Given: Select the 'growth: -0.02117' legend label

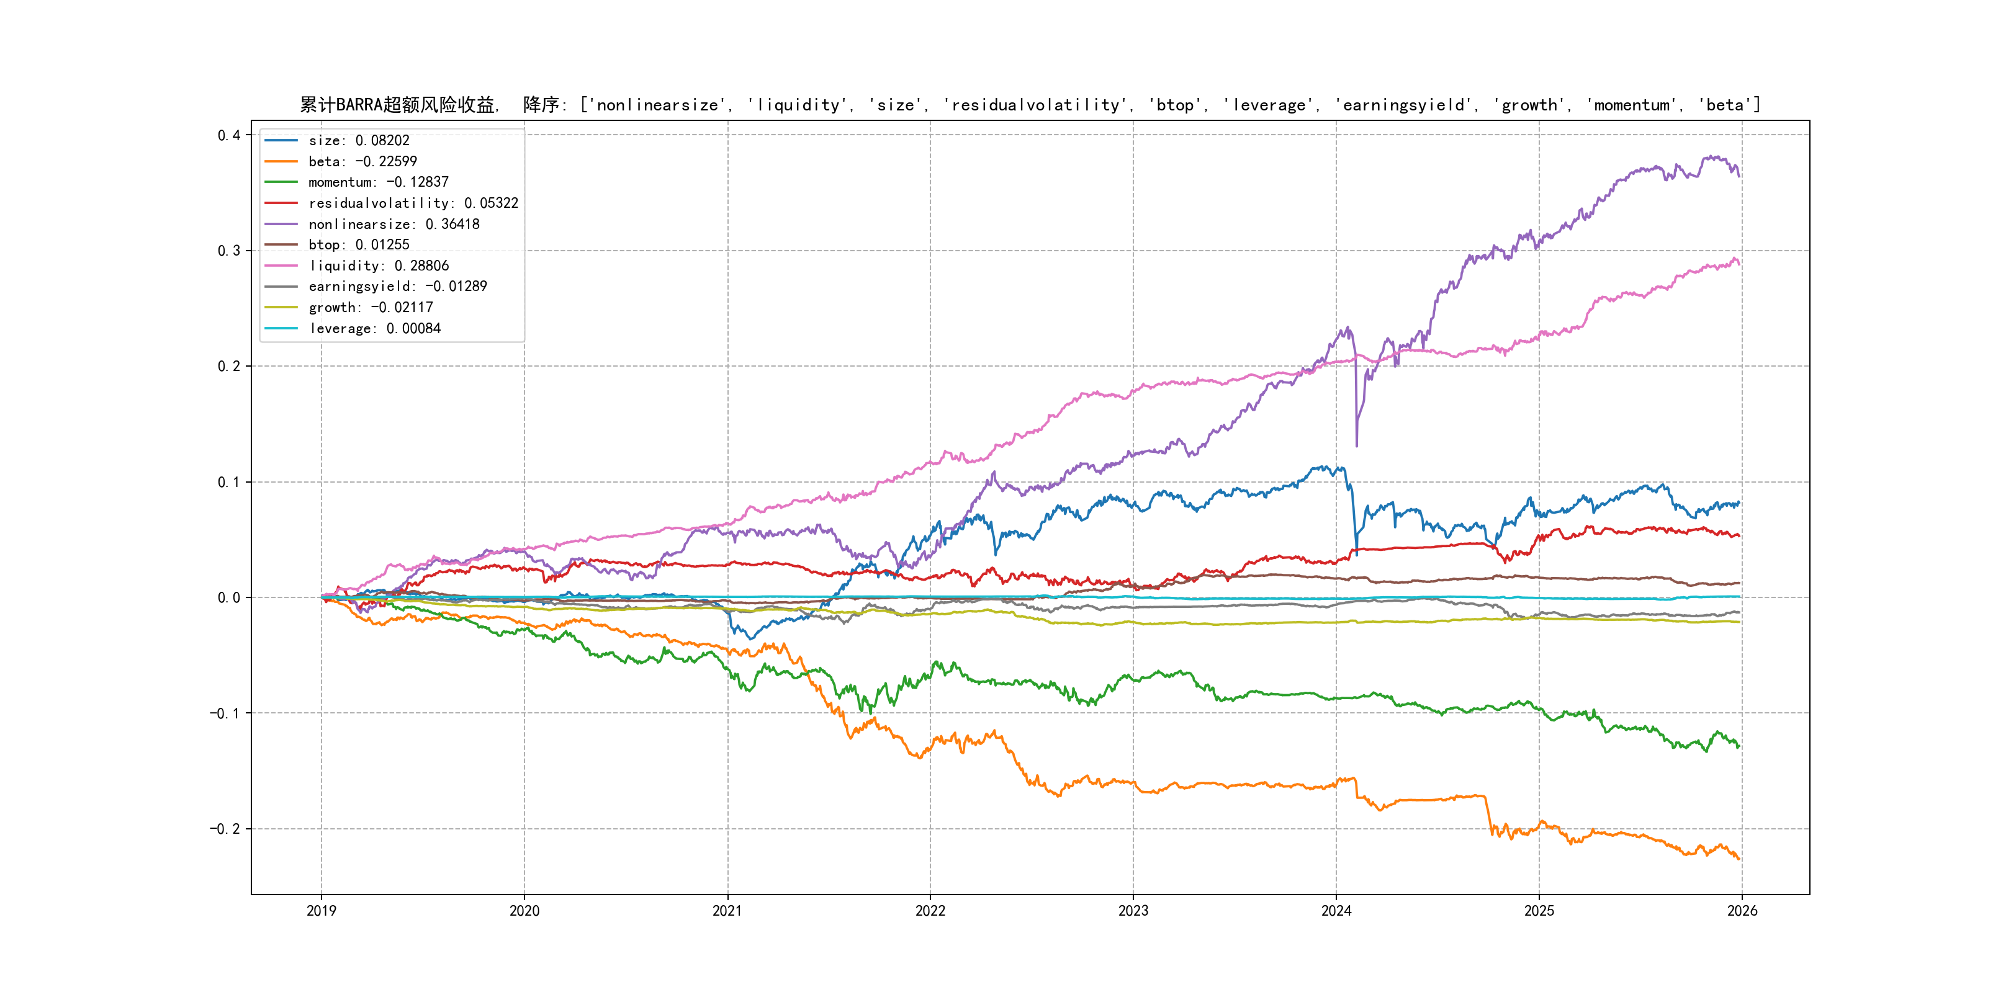Looking at the screenshot, I should (x=370, y=308).
